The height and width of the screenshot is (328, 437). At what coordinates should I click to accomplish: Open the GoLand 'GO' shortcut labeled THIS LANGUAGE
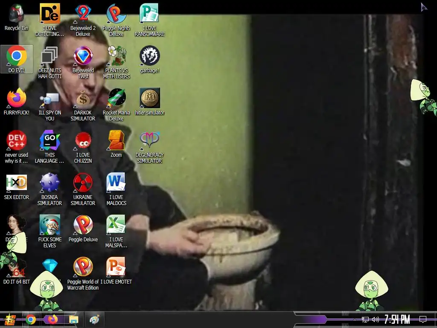point(50,147)
